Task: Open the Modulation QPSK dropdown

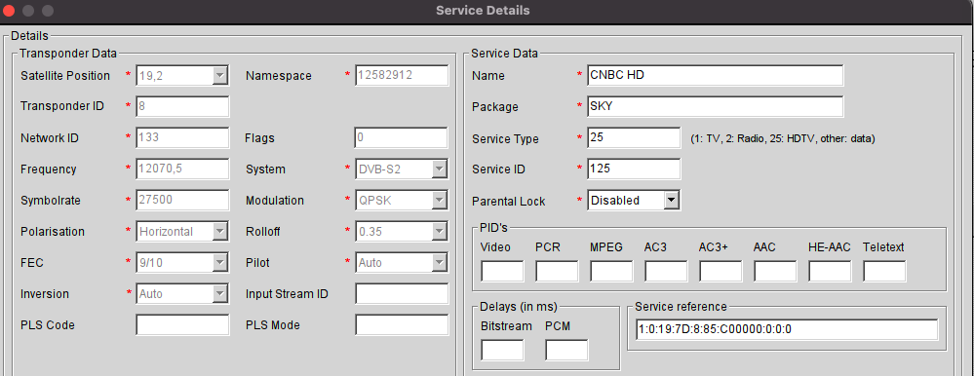Action: [402, 201]
